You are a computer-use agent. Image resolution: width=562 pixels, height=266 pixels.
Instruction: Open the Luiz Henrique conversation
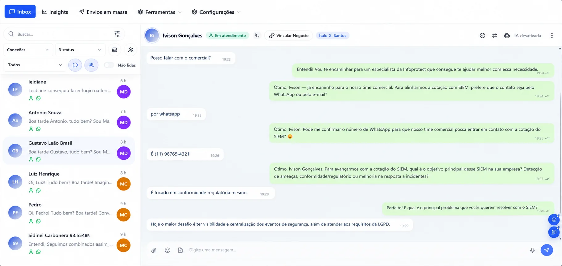pos(69,182)
